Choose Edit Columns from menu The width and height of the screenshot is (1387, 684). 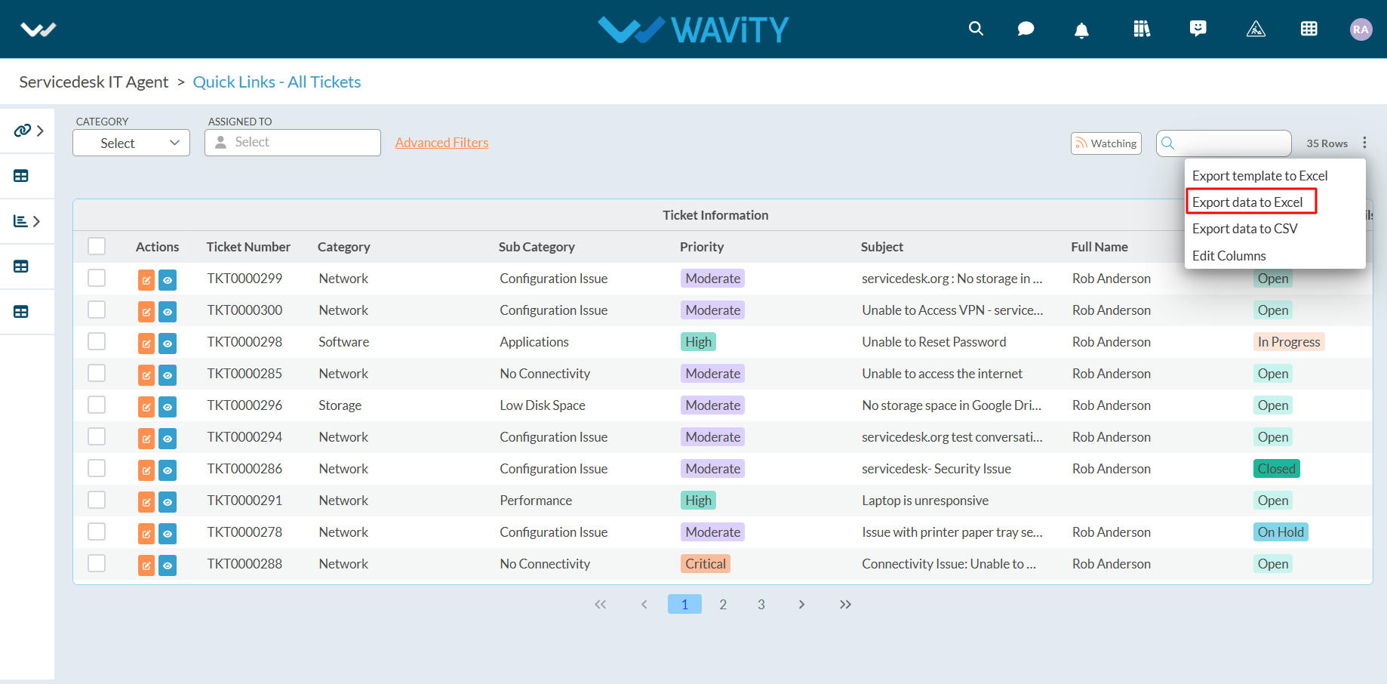coord(1229,256)
